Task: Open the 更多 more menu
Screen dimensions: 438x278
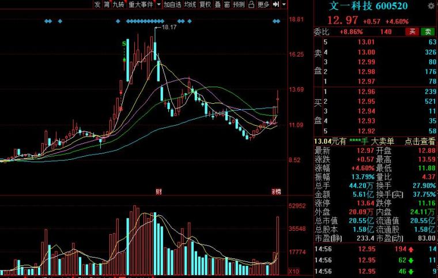Action: (x=263, y=5)
